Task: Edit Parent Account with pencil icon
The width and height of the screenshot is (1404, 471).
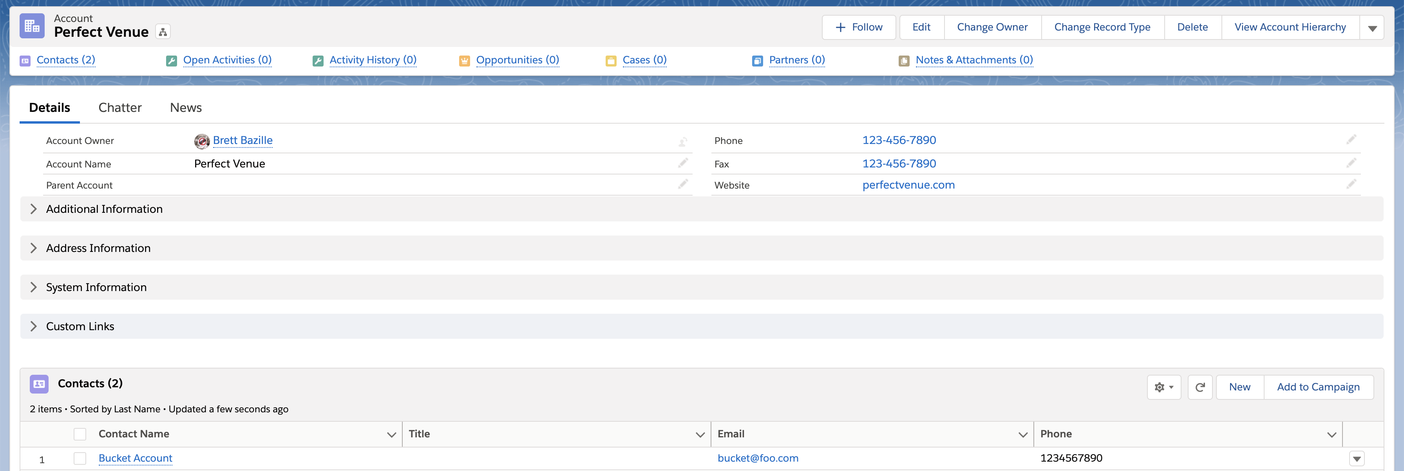Action: [x=683, y=184]
